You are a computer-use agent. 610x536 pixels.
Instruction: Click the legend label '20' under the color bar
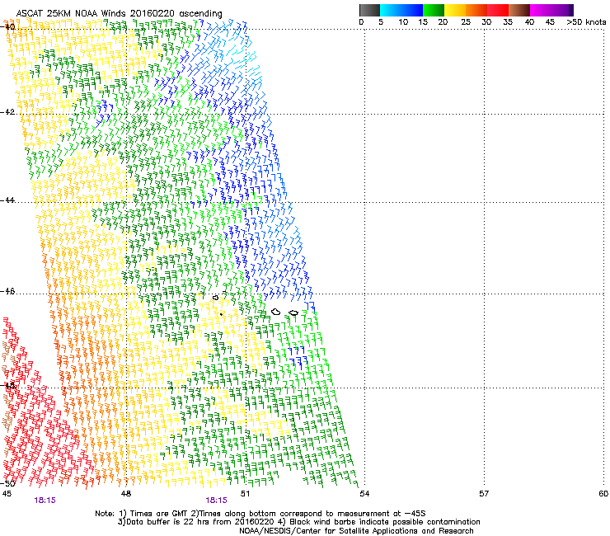pos(443,22)
